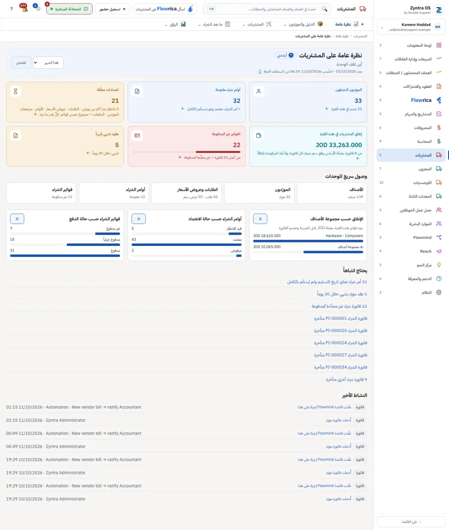Open المصروفات sidebar module
The height and width of the screenshot is (530, 449).
(x=411, y=128)
